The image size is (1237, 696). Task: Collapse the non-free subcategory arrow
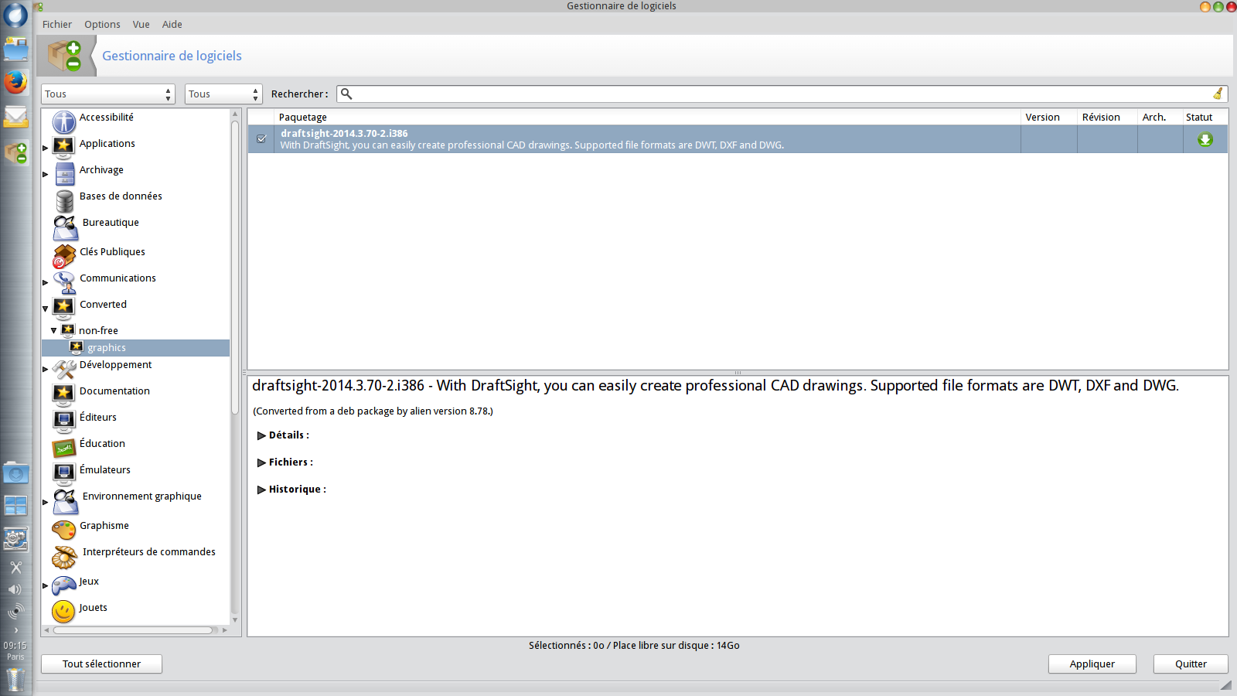(54, 330)
